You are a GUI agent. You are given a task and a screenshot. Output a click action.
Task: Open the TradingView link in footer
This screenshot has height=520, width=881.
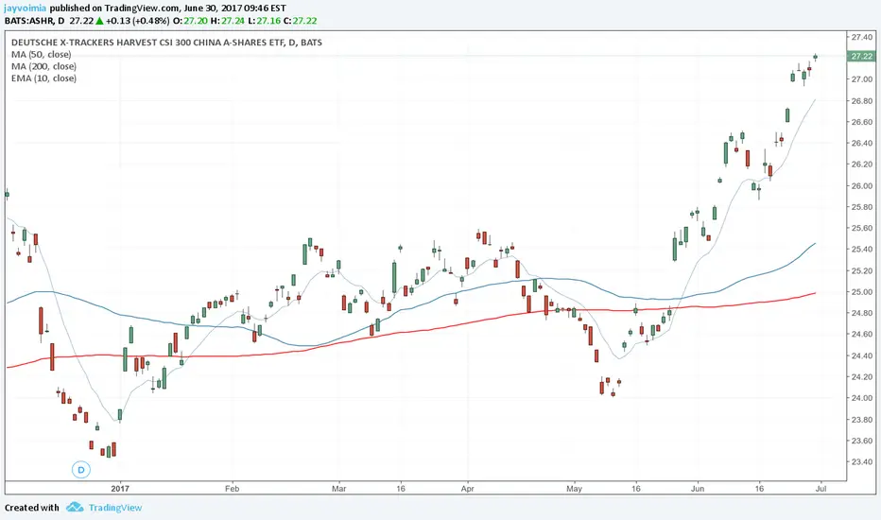pyautogui.click(x=115, y=508)
